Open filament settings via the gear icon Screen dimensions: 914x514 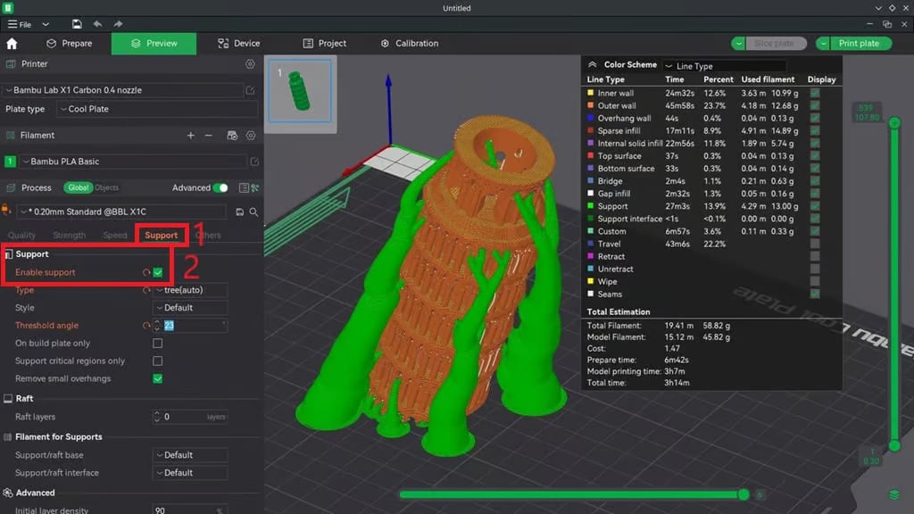pos(253,136)
